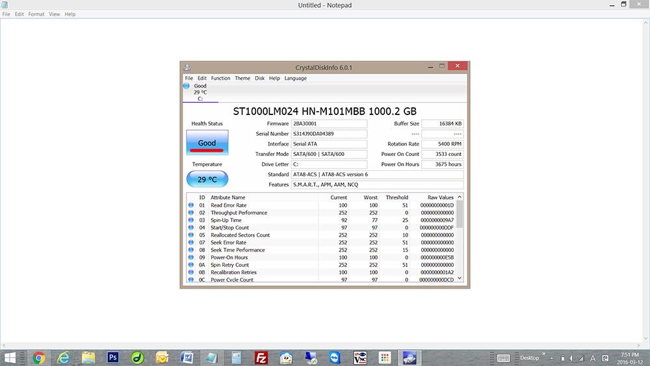Select the Start/Stop Count row
The height and width of the screenshot is (366, 650).
coord(321,228)
